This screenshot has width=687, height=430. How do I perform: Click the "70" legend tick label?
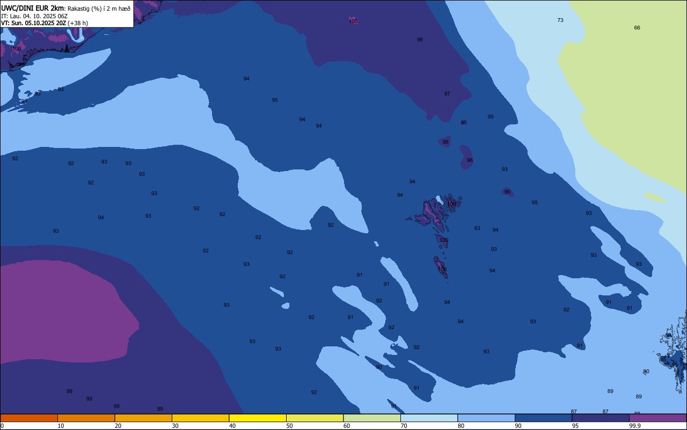[x=404, y=426]
